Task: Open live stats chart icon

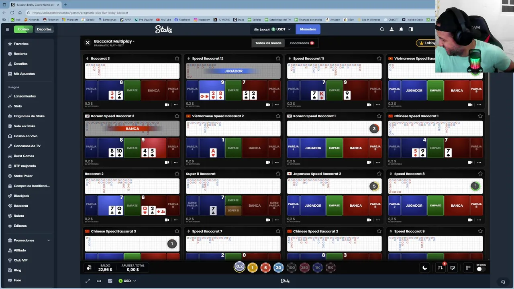Action: [110, 281]
